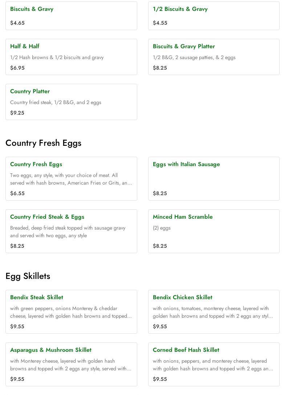Open the Bendix Steak Skillet item
Screen dimensions: 285x395
tap(37, 297)
